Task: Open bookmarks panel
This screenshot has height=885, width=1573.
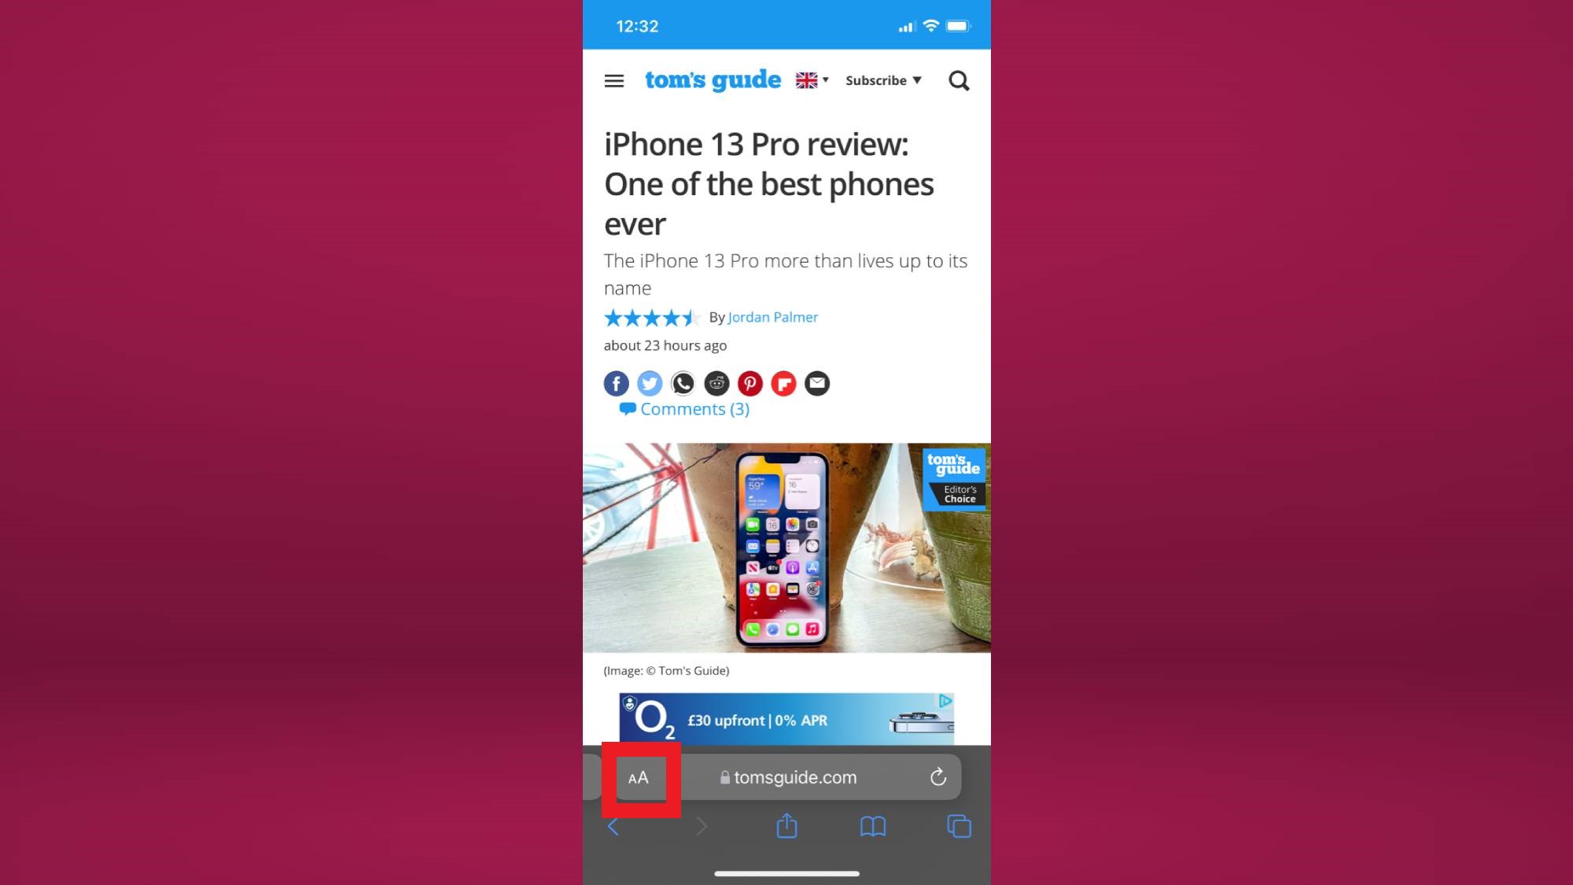Action: tap(873, 827)
